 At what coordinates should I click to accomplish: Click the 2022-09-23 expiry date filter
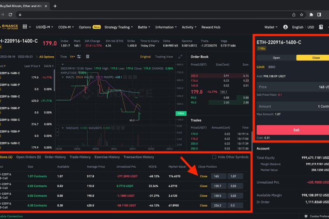(25, 57)
